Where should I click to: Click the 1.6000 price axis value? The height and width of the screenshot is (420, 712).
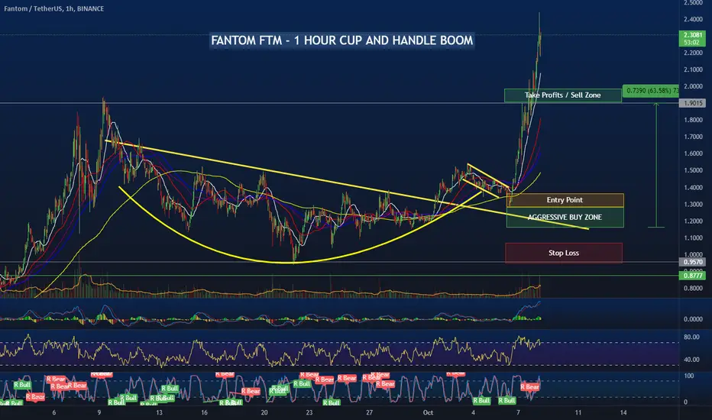(x=693, y=153)
